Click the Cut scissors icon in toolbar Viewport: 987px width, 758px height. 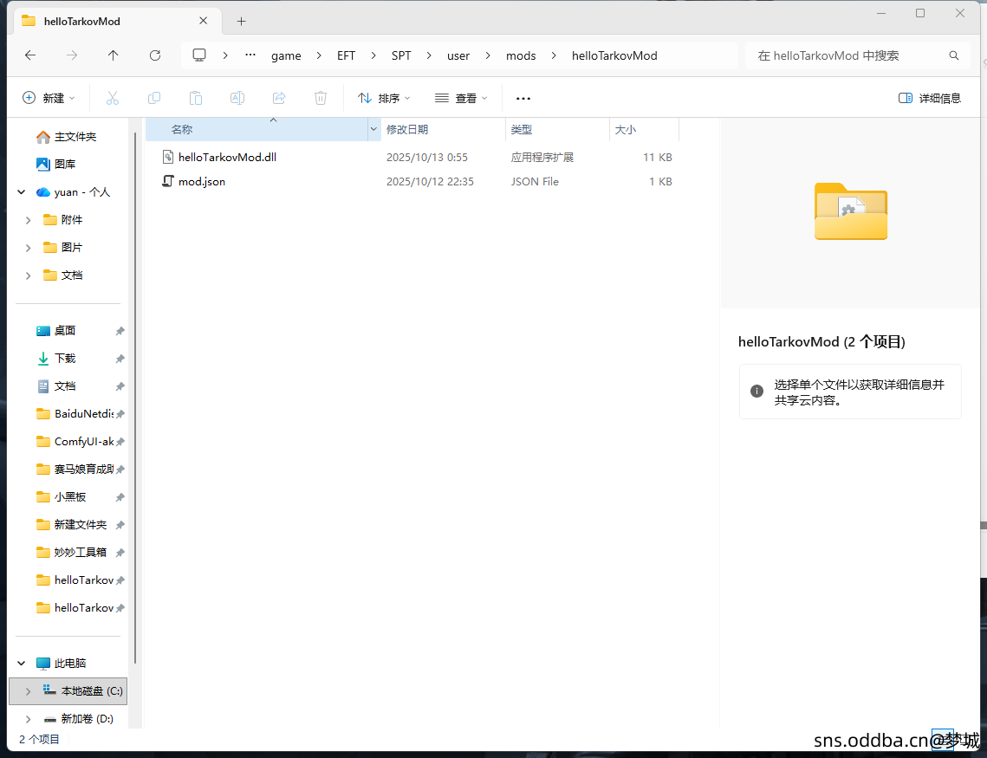(x=112, y=98)
